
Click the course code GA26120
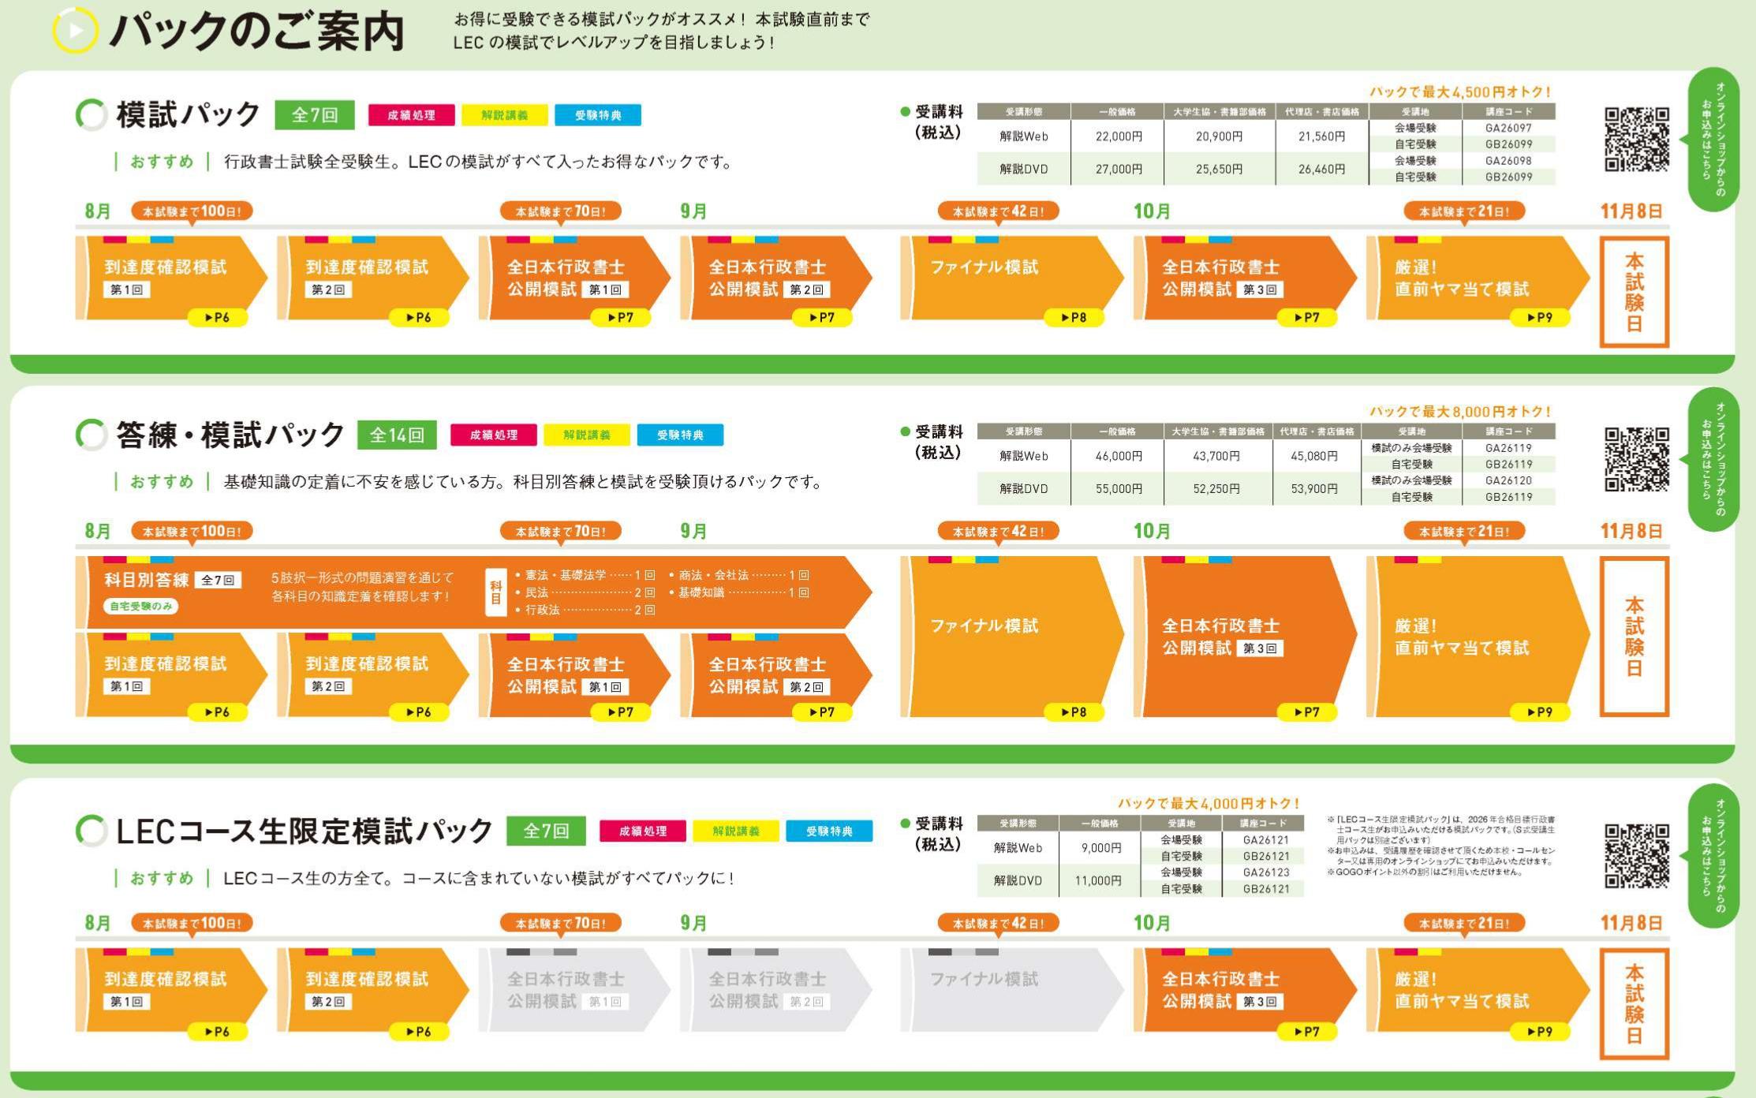[1508, 480]
